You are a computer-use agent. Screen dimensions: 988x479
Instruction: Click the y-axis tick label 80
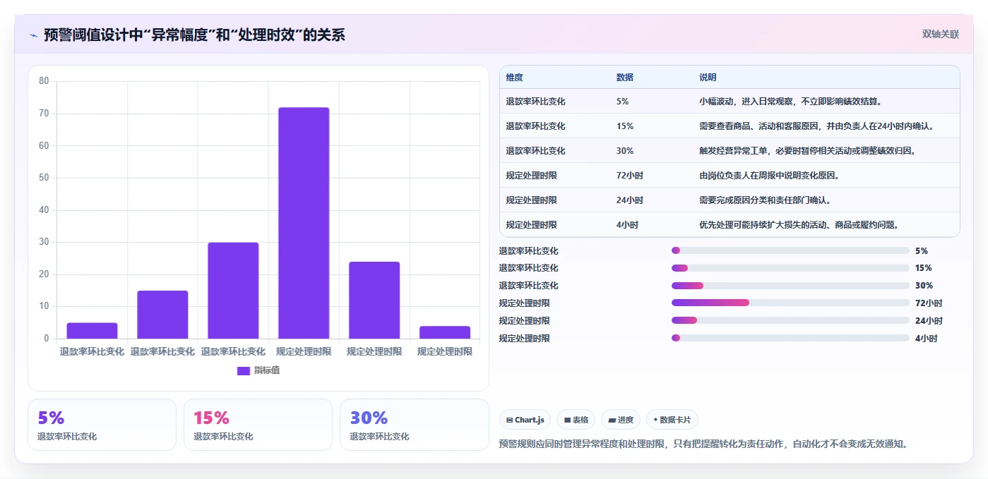click(x=44, y=81)
